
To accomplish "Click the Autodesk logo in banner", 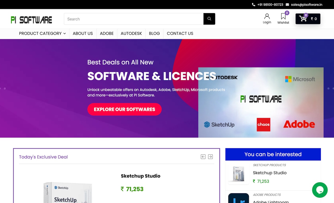I will click(x=222, y=77).
